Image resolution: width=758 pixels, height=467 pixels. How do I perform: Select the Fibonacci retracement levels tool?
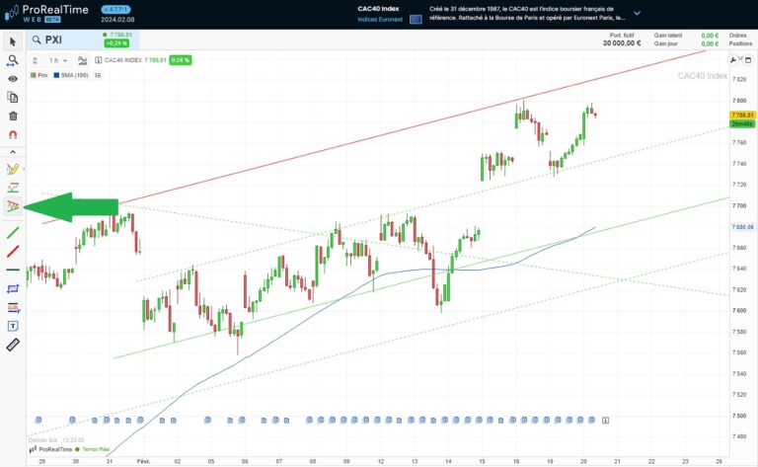coord(13,307)
